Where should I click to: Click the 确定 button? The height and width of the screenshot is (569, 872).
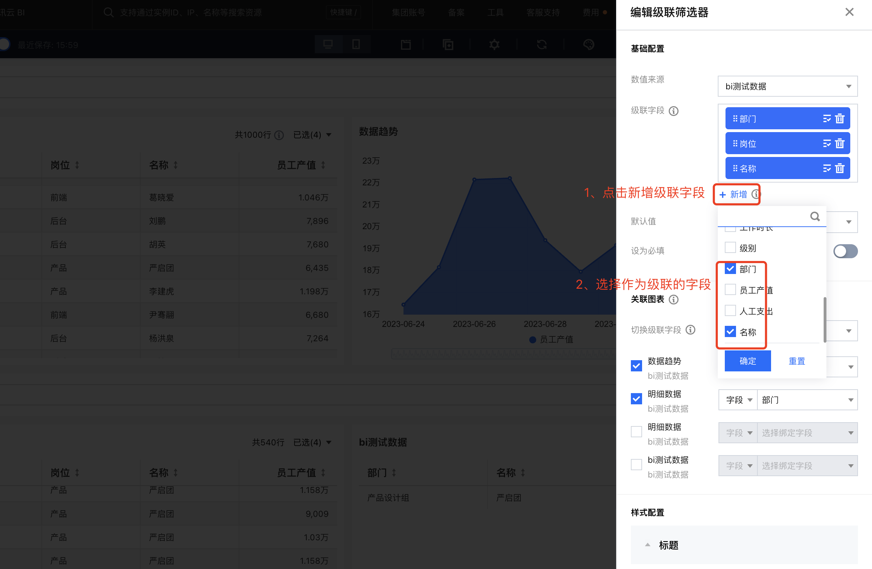click(x=748, y=361)
